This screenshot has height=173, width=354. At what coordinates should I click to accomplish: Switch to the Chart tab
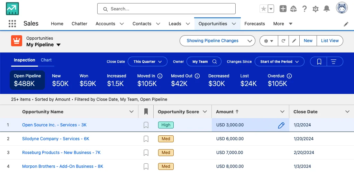(46, 60)
